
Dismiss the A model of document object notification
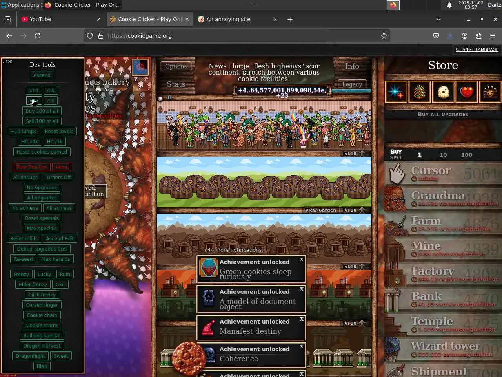(x=302, y=289)
